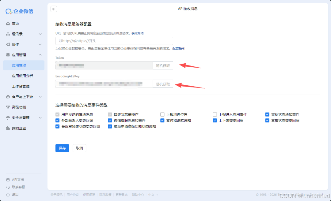Click the 企业微信 logo
Screen dimensions: 331x201
tap(19, 11)
